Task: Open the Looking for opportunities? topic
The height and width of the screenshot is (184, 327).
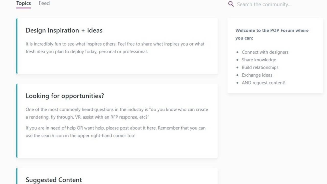Action: pos(65,96)
